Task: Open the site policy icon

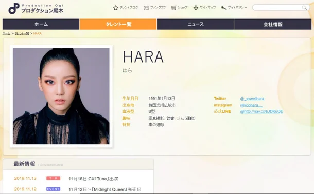Action: click(224, 8)
